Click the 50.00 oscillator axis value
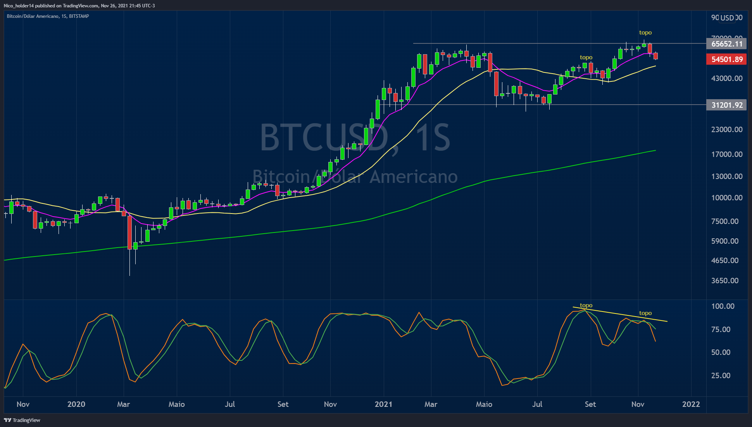The height and width of the screenshot is (427, 752). (x=721, y=352)
